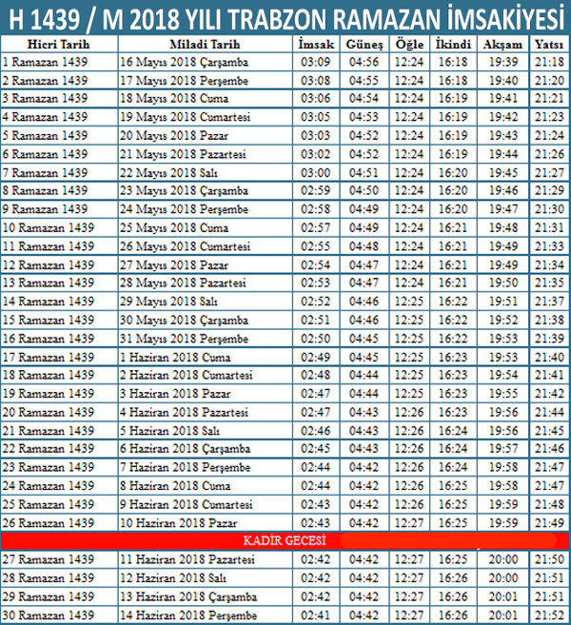This screenshot has height=625, width=571.
Task: Click the 03:09 İmsak time
Action: [315, 61]
